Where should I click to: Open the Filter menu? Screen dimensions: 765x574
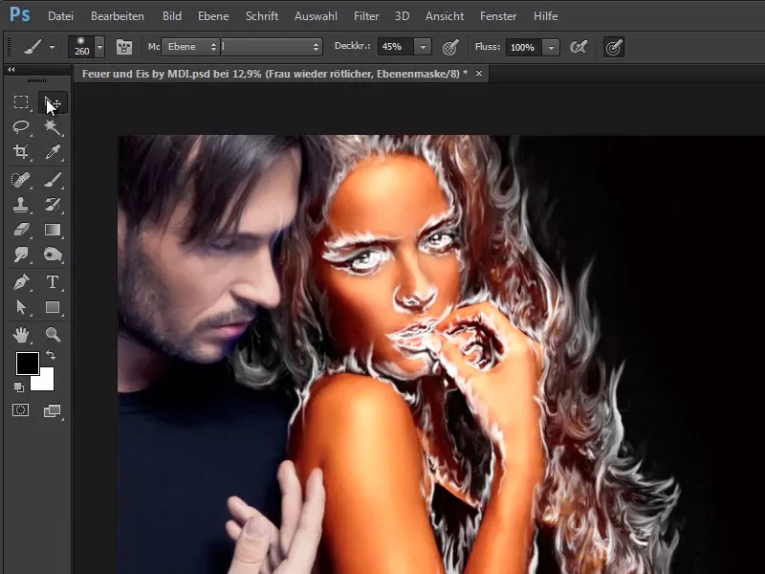point(366,16)
